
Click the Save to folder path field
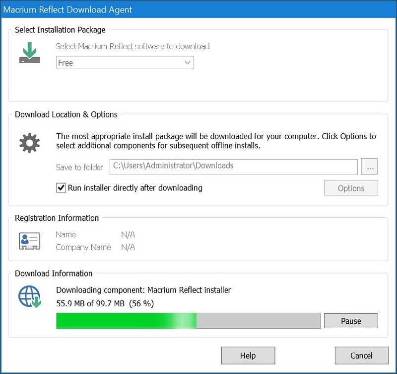(x=233, y=167)
